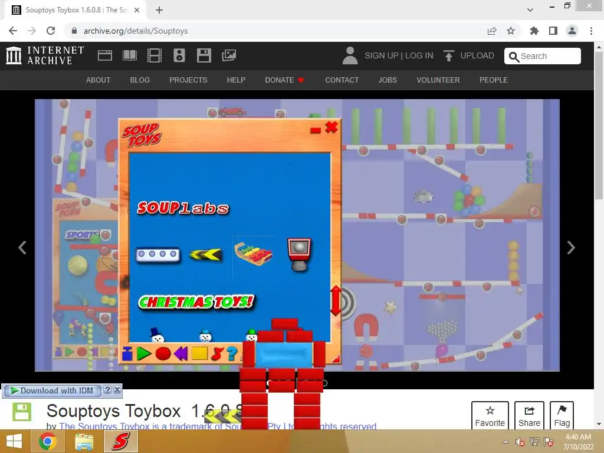Open Chrome three-dot menu

pos(591,31)
